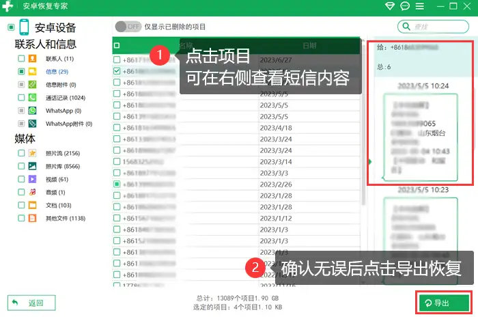478x317 pixels.
Task: Open 信息 (29) category
Action: click(57, 72)
